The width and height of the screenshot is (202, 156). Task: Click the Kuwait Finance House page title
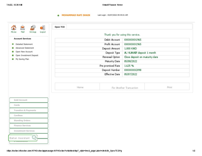point(113,5)
